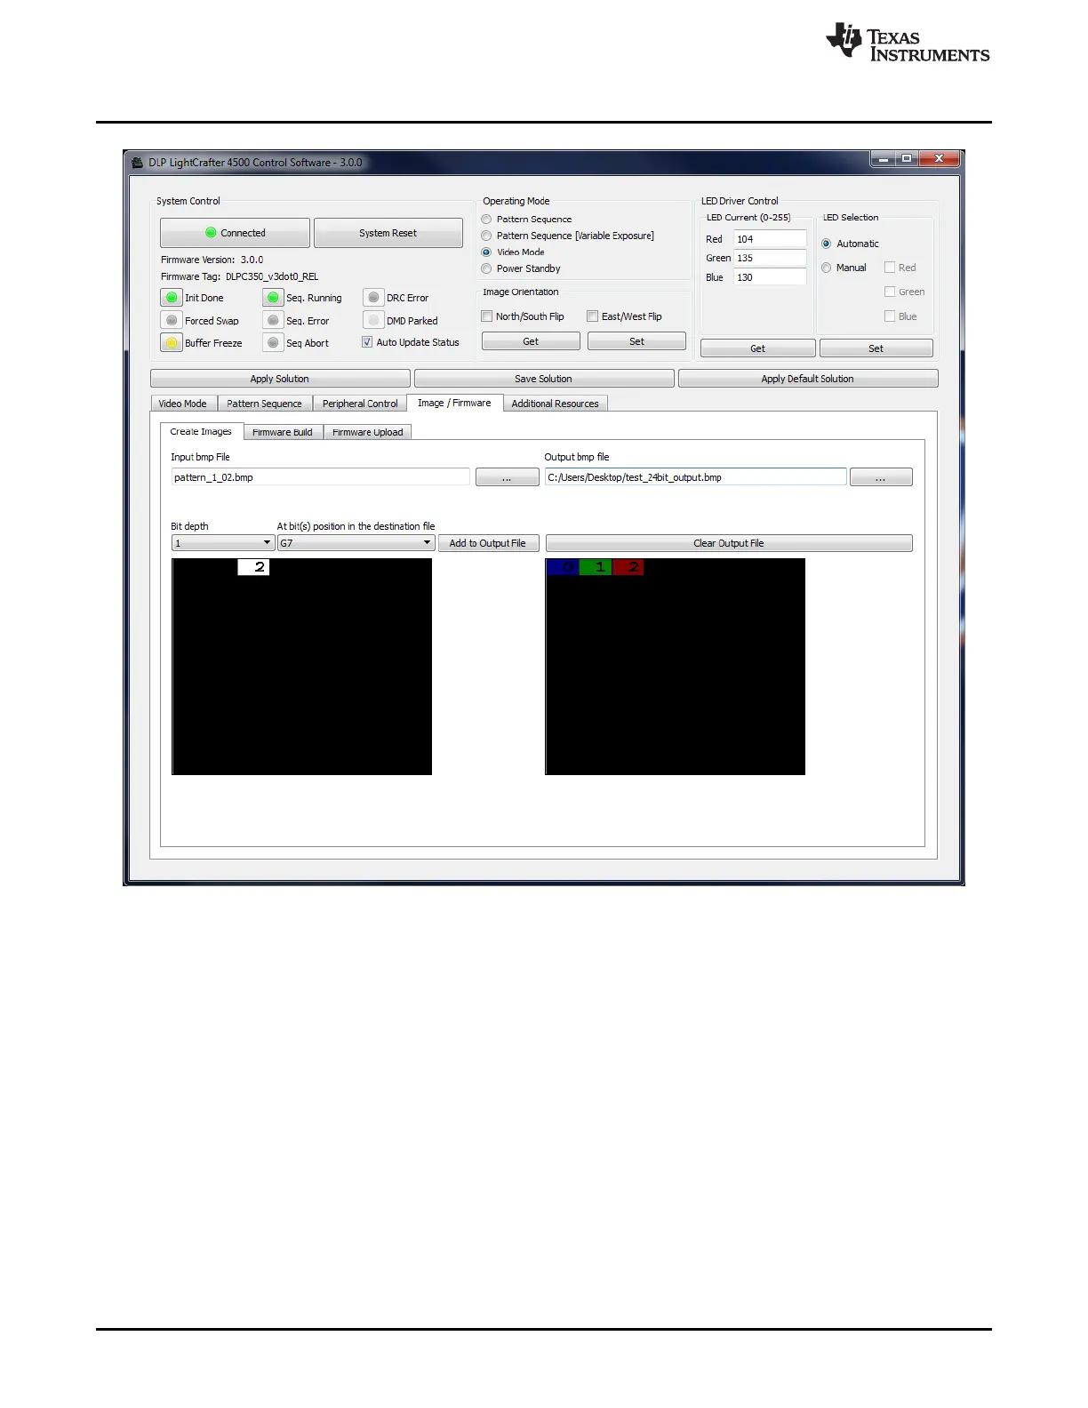Click the Forced Swap status indicator
1088x1408 pixels.
point(172,320)
